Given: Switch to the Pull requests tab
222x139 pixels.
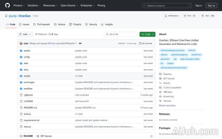Looking at the screenshot, I should 42,24.
